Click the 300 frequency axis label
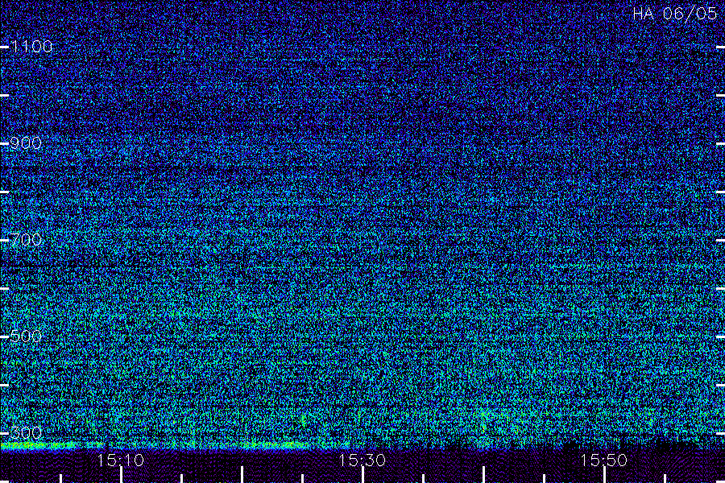 point(26,433)
